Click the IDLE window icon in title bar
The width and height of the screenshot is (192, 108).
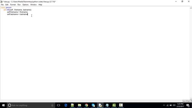[1, 1]
